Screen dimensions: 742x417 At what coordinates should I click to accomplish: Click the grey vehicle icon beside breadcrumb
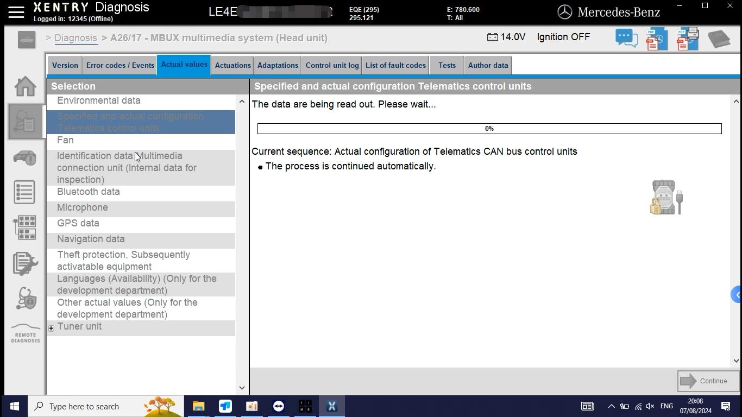pos(26,40)
